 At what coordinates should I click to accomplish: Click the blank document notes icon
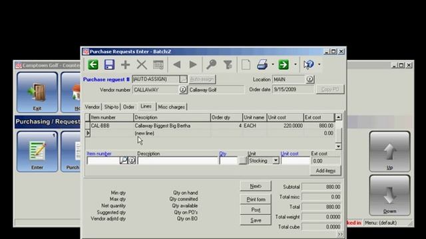pyautogui.click(x=246, y=65)
